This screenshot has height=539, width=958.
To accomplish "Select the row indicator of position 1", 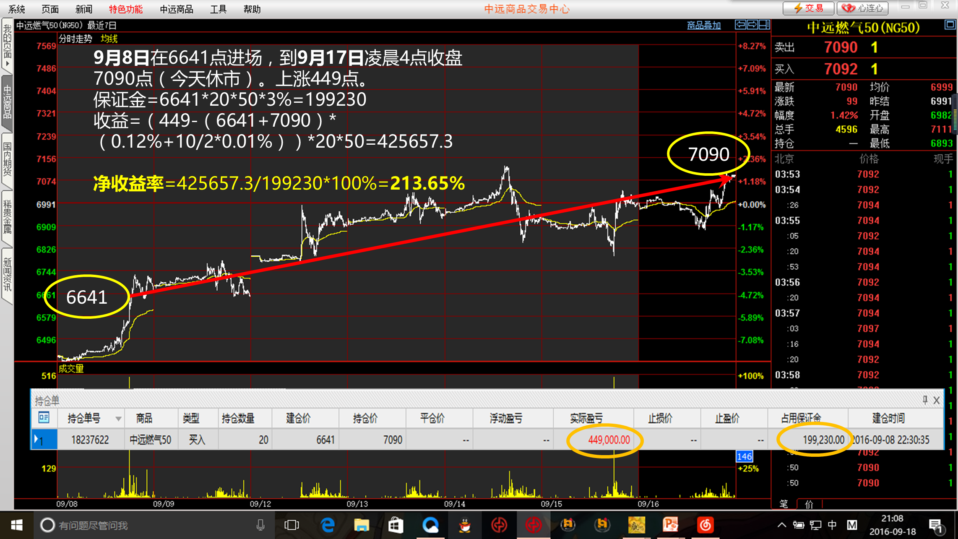I will click(x=44, y=440).
